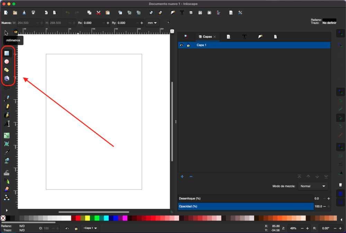Switch to Fill and Stroke tab

(x=260, y=37)
